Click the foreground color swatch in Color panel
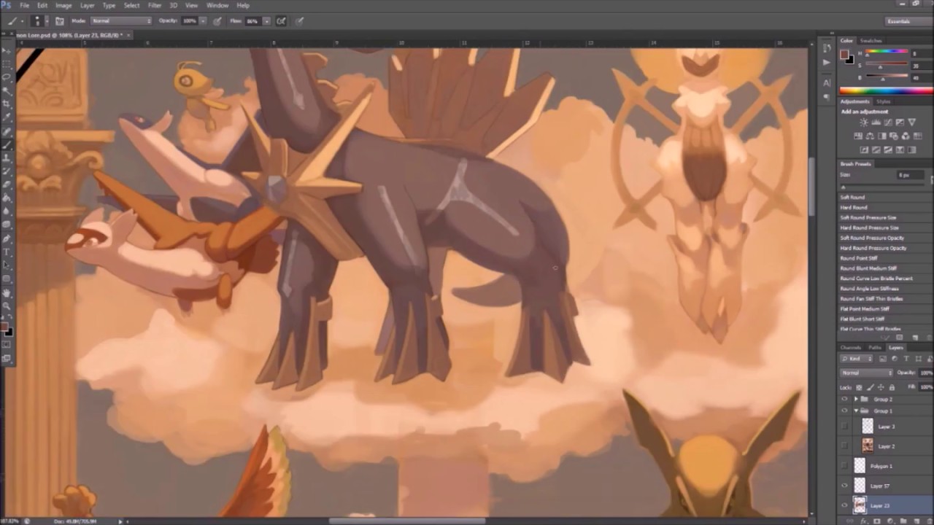 (844, 54)
